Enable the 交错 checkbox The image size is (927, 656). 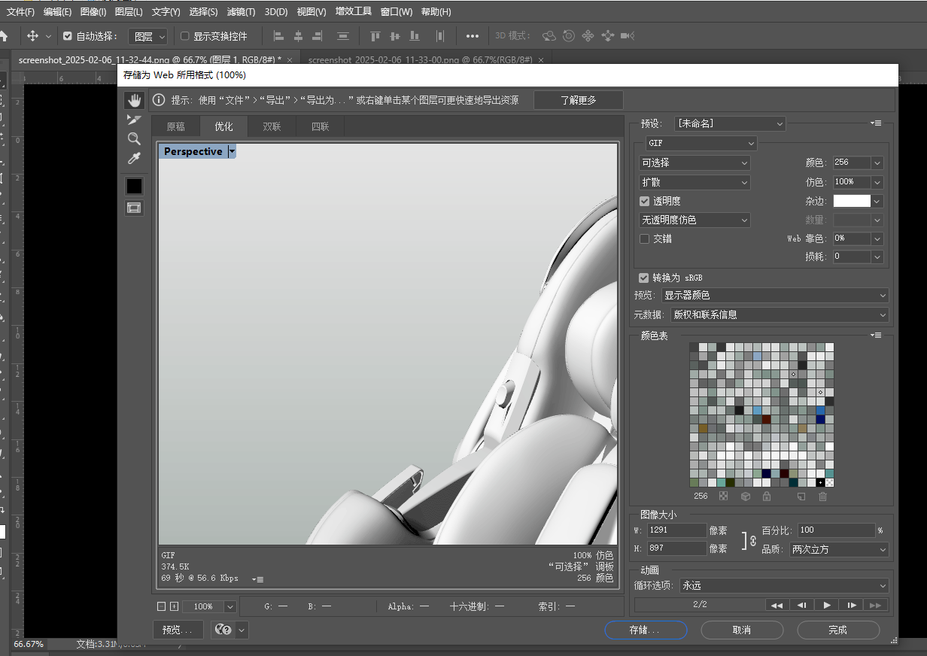coord(644,238)
